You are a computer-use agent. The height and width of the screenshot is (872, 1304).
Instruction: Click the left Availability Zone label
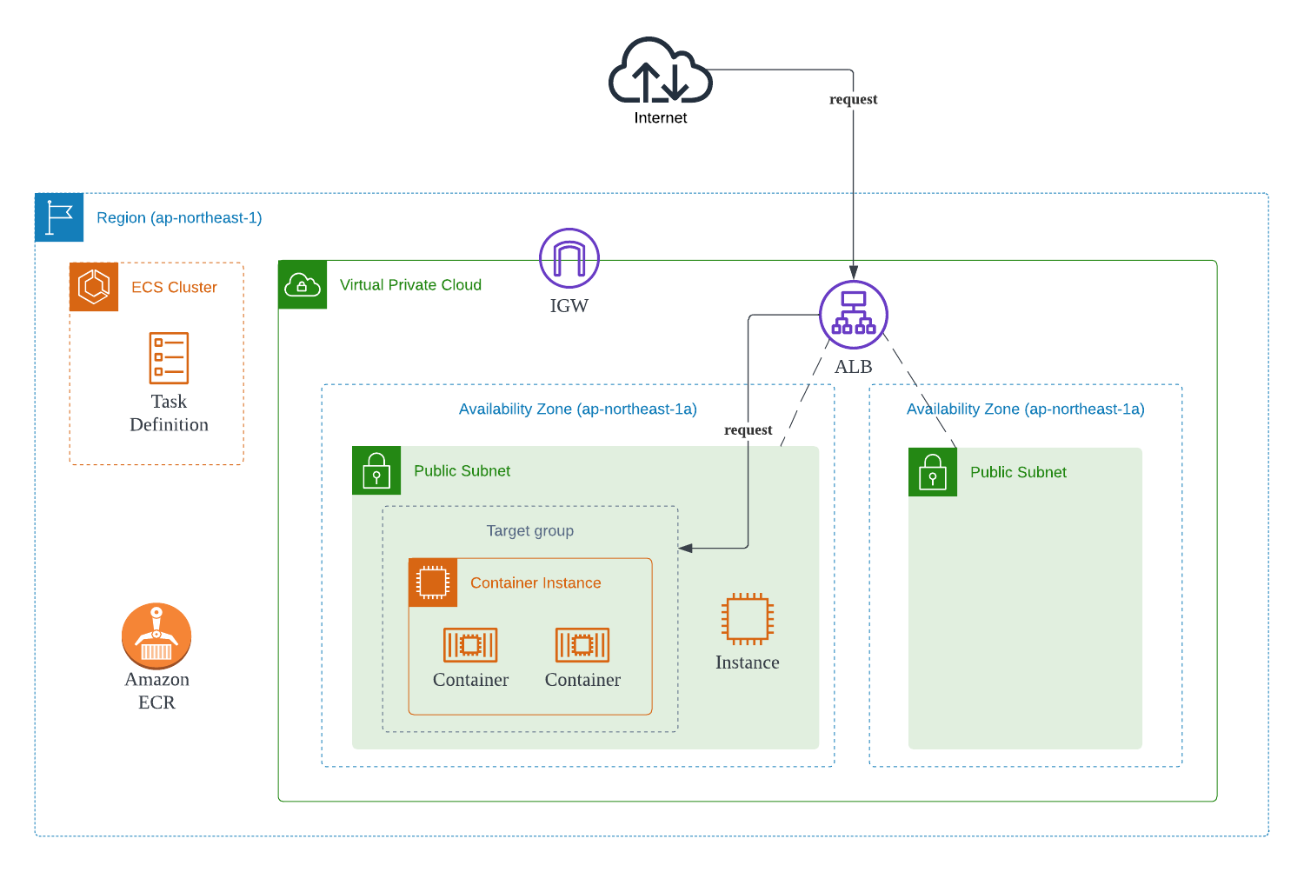tap(578, 409)
